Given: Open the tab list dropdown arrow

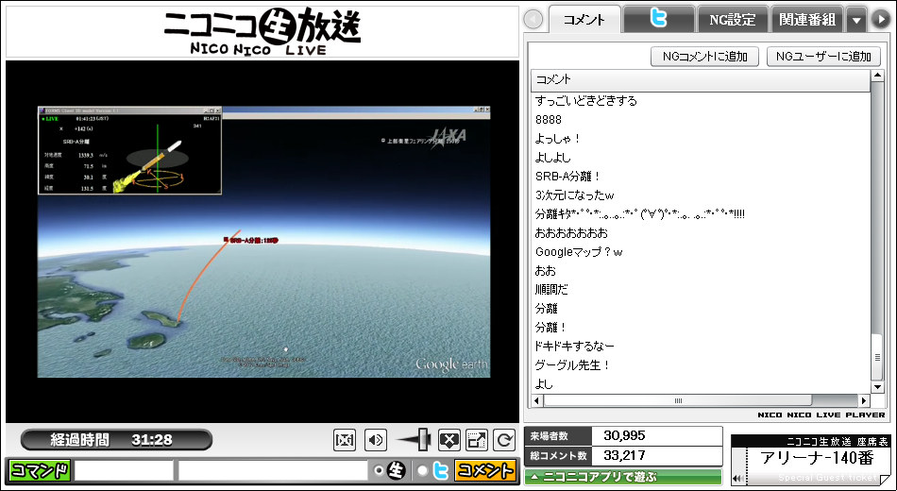Looking at the screenshot, I should point(856,20).
